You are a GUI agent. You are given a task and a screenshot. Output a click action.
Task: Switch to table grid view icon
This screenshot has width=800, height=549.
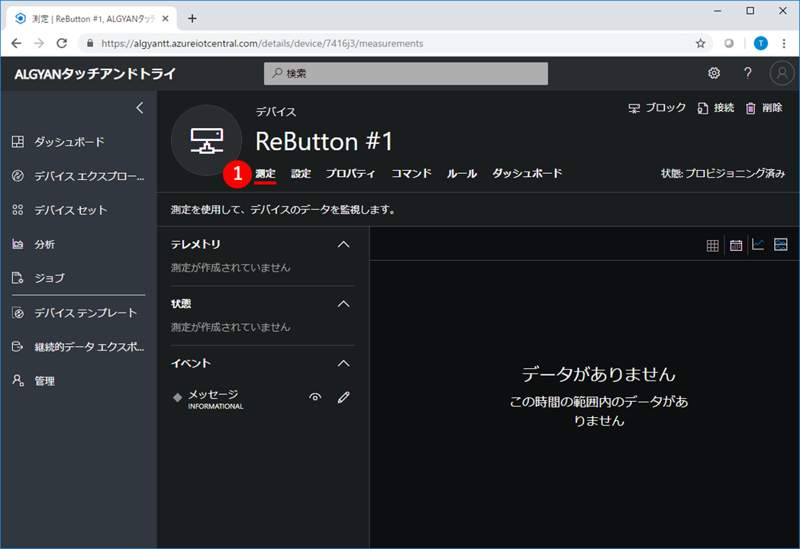coord(712,246)
